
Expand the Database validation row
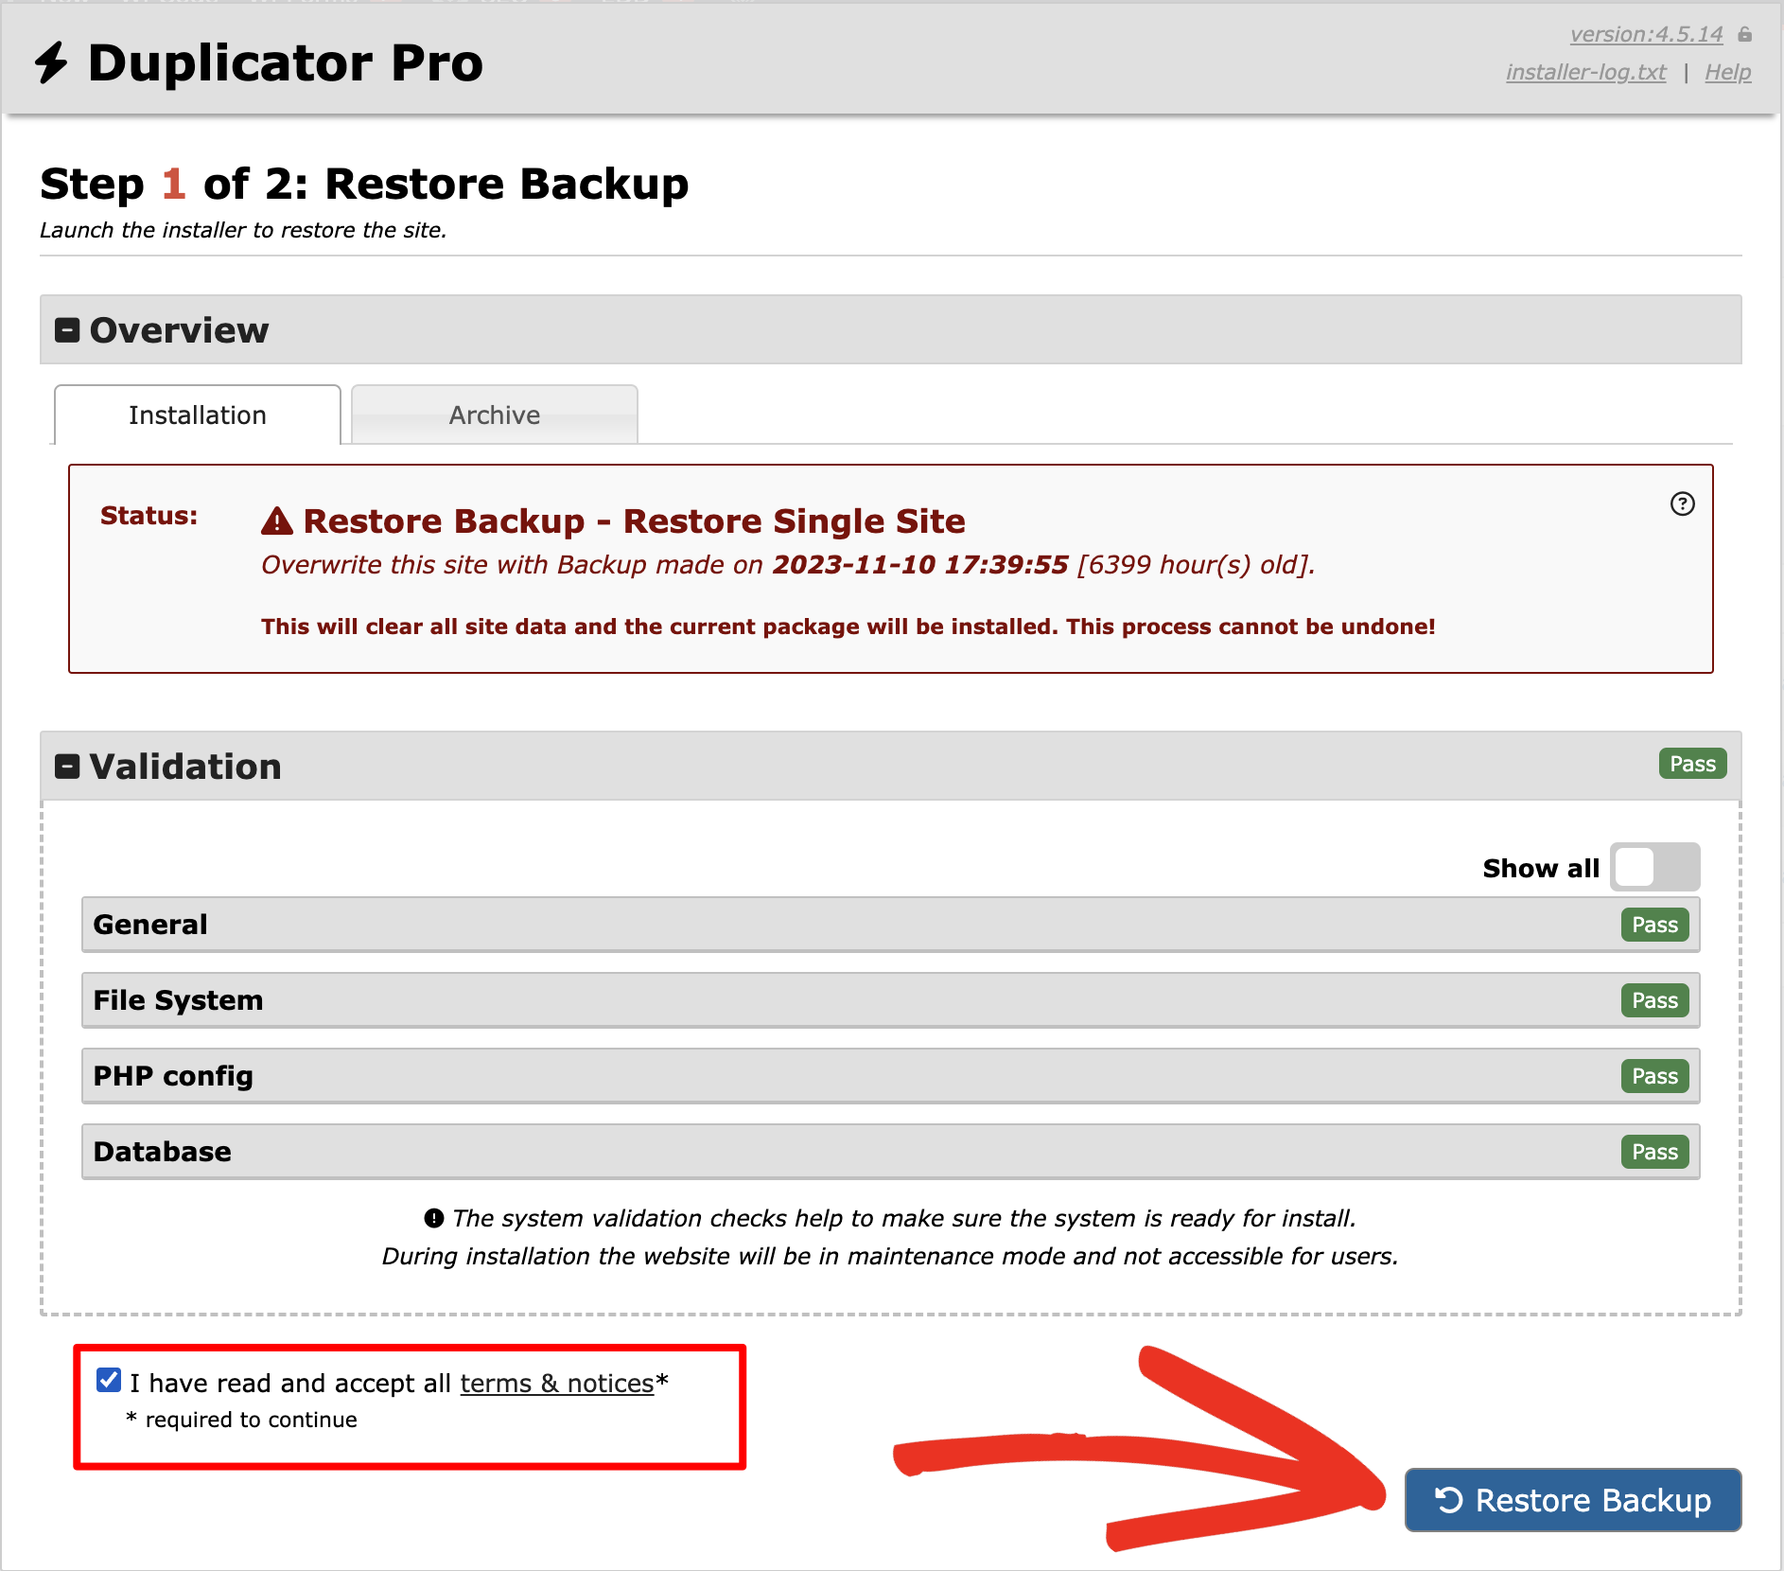pyautogui.click(x=890, y=1152)
